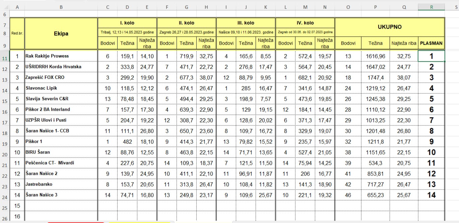Click the II. kolo weight cell 677,3
This screenshot has height=223, width=459.
(x=187, y=77)
